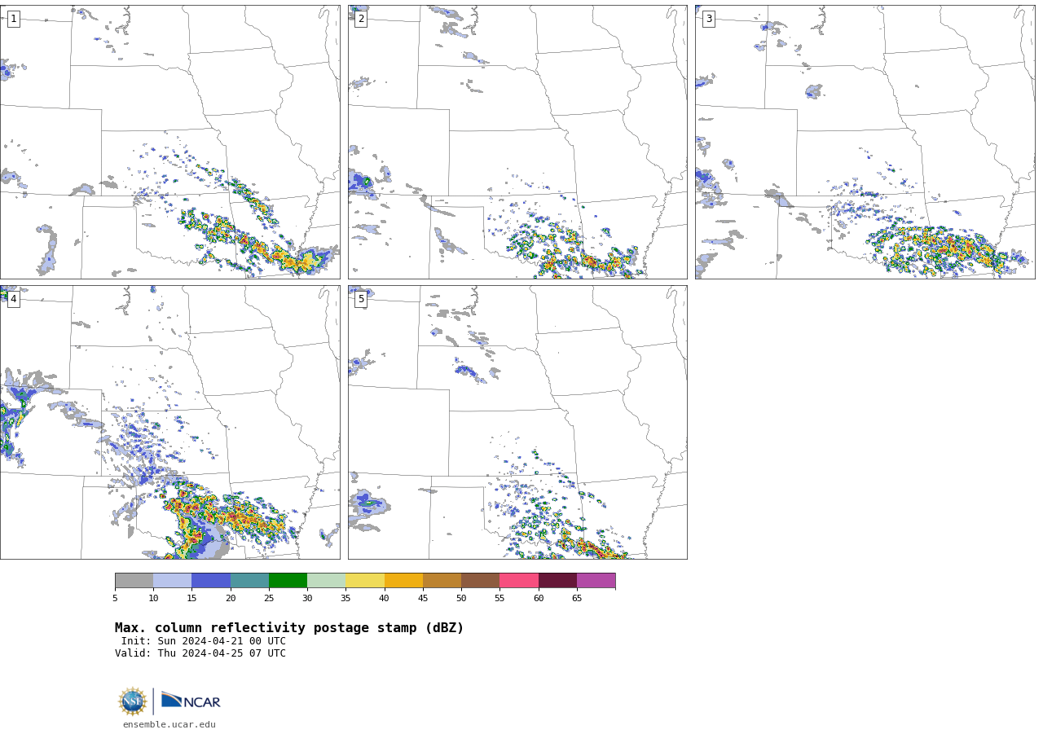Click the number label 4 on fourth map
1043x734 pixels.
click(13, 299)
